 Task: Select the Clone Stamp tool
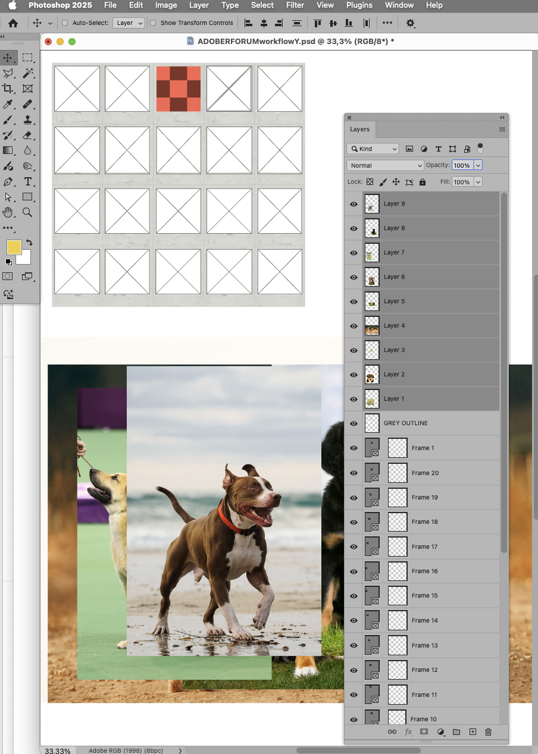pyautogui.click(x=27, y=120)
